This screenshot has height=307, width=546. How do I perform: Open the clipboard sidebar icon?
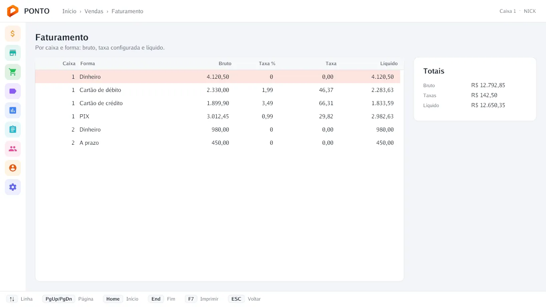click(13, 130)
